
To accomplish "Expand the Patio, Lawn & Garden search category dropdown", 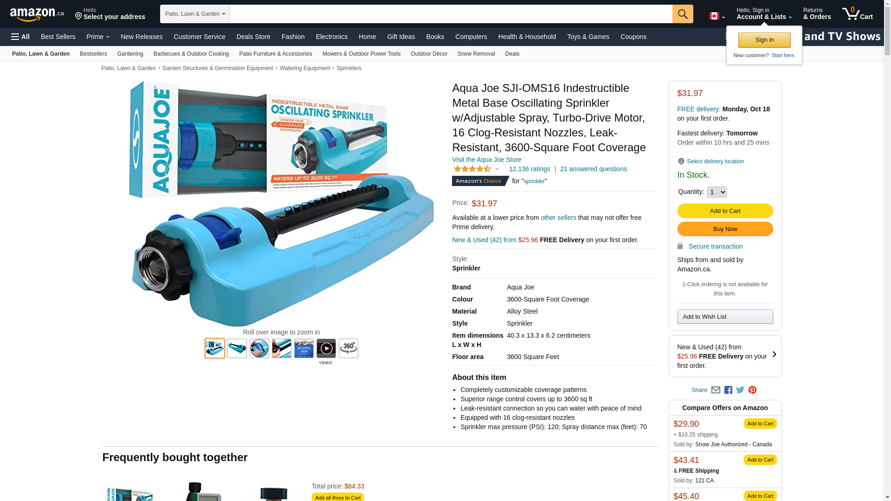I will (195, 14).
